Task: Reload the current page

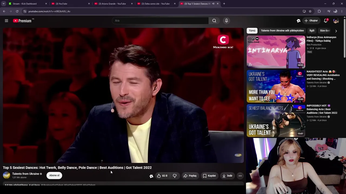Action: coord(17,11)
